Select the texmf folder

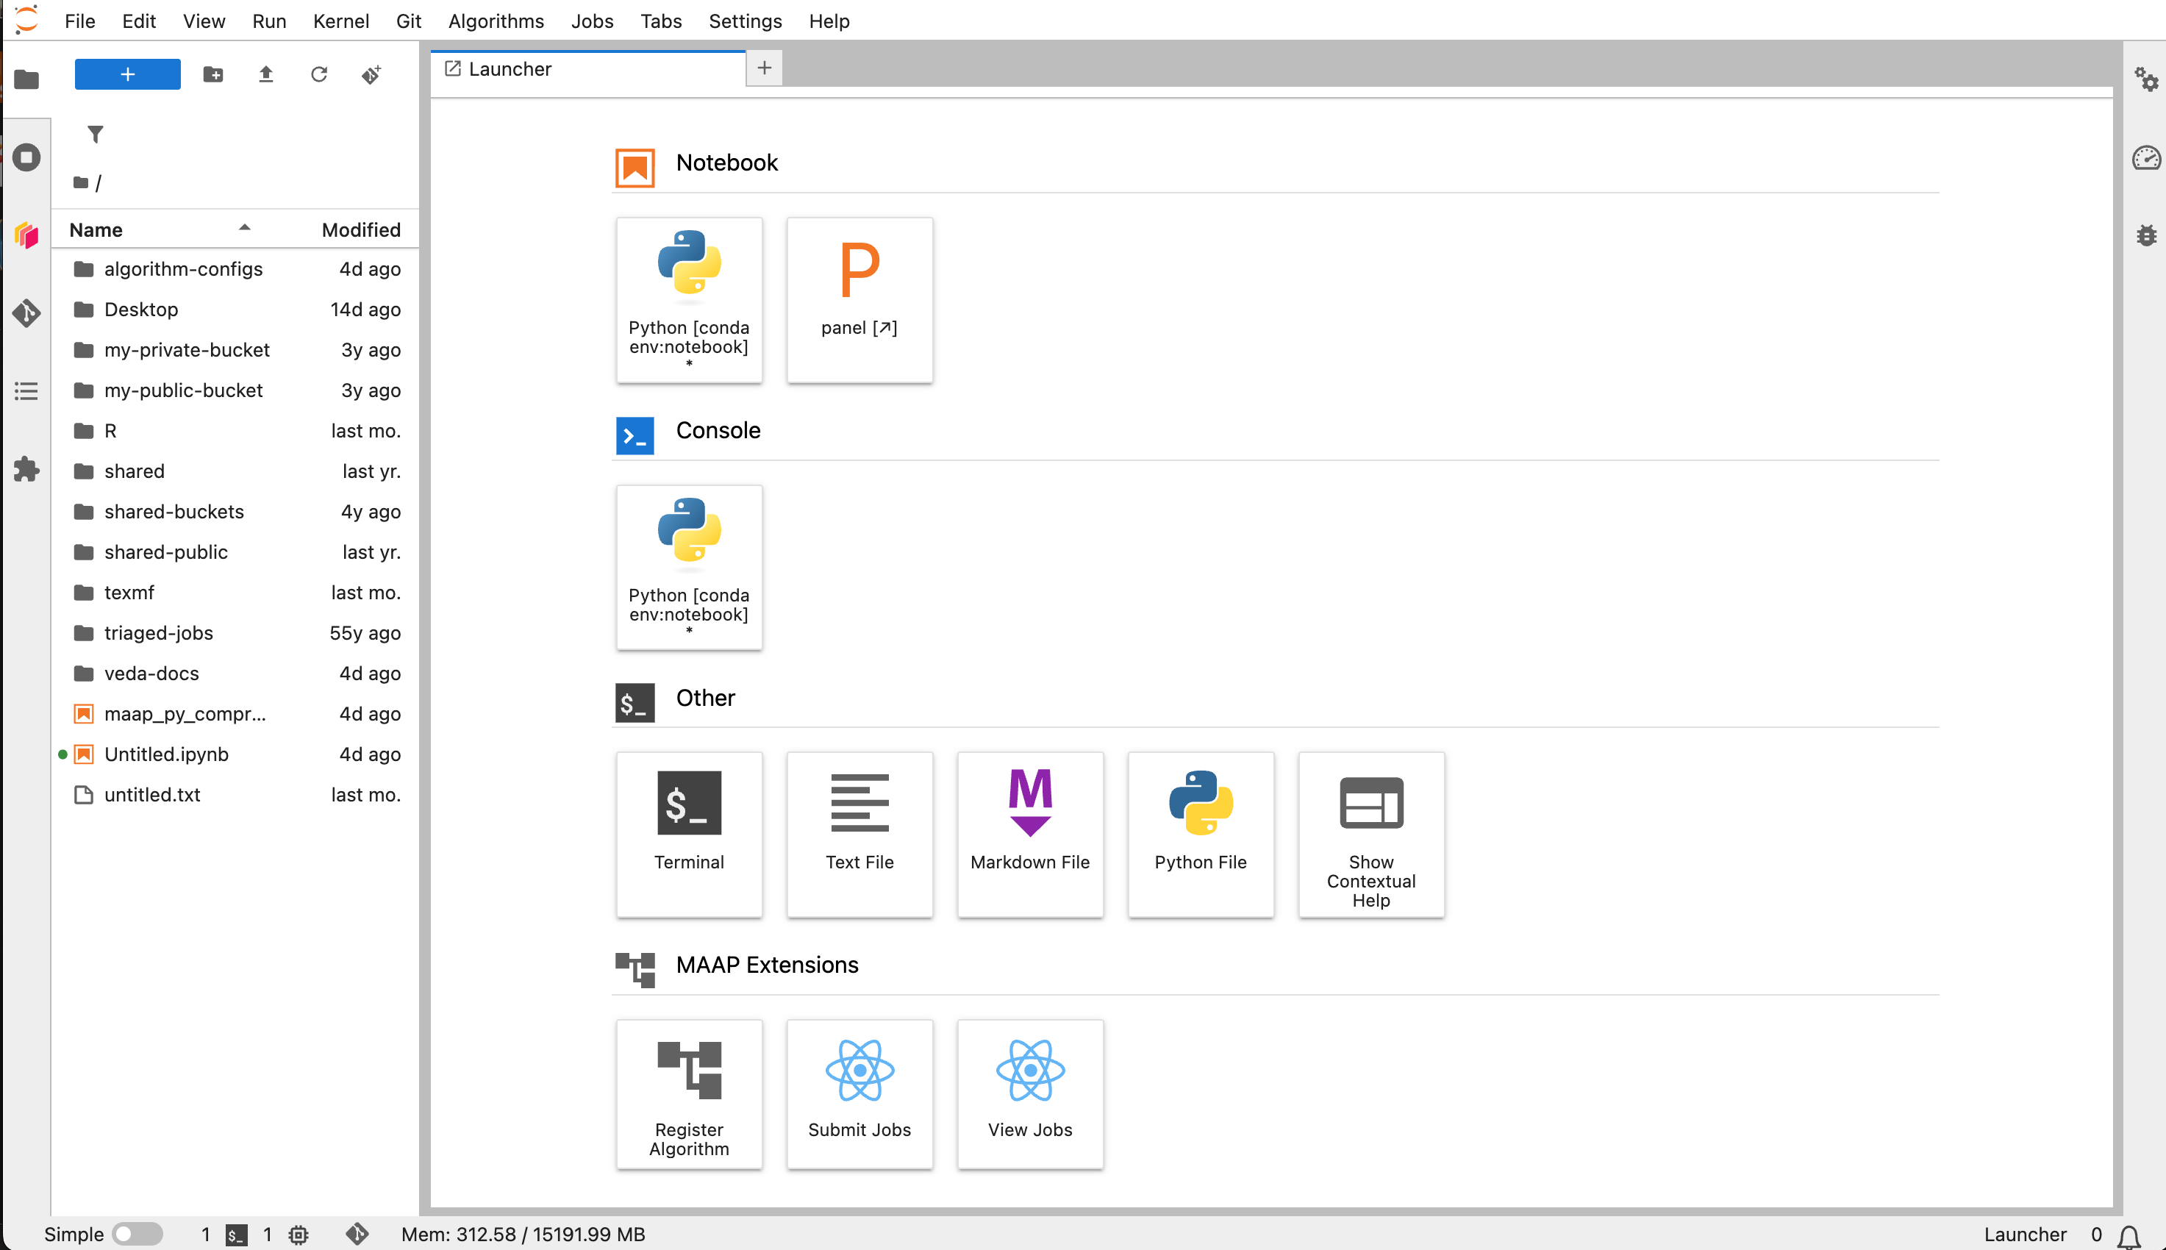tap(235, 593)
